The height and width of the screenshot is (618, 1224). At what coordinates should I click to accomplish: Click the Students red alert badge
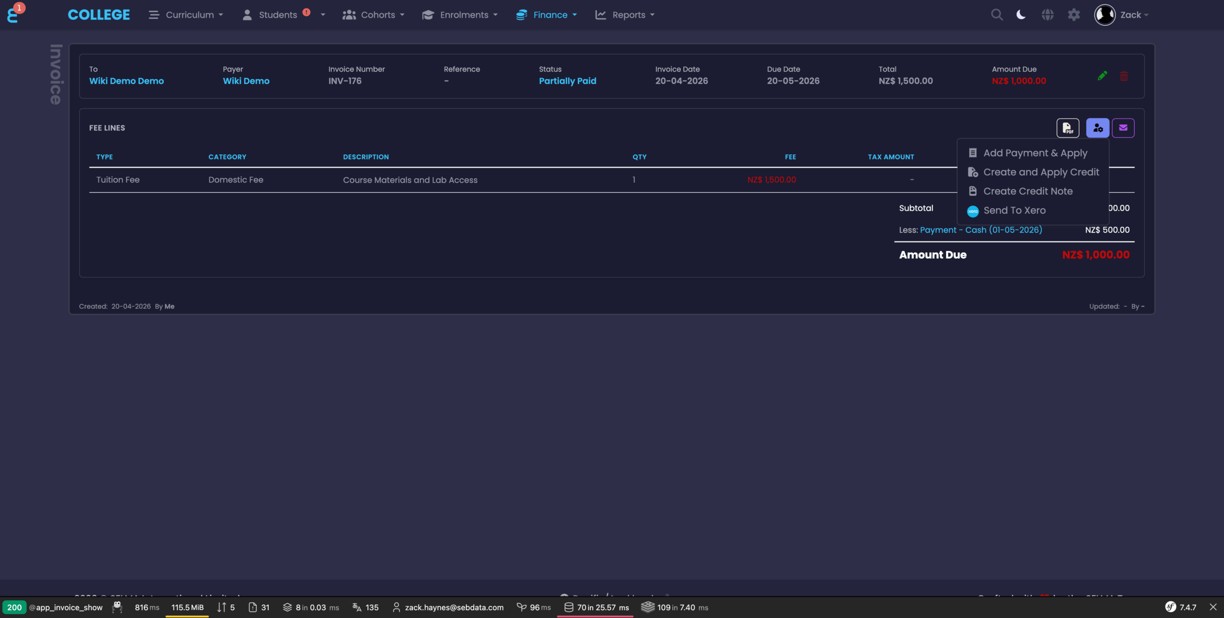pyautogui.click(x=306, y=12)
